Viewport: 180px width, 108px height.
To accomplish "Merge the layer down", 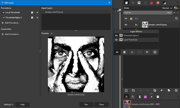I will (x=162, y=90).
